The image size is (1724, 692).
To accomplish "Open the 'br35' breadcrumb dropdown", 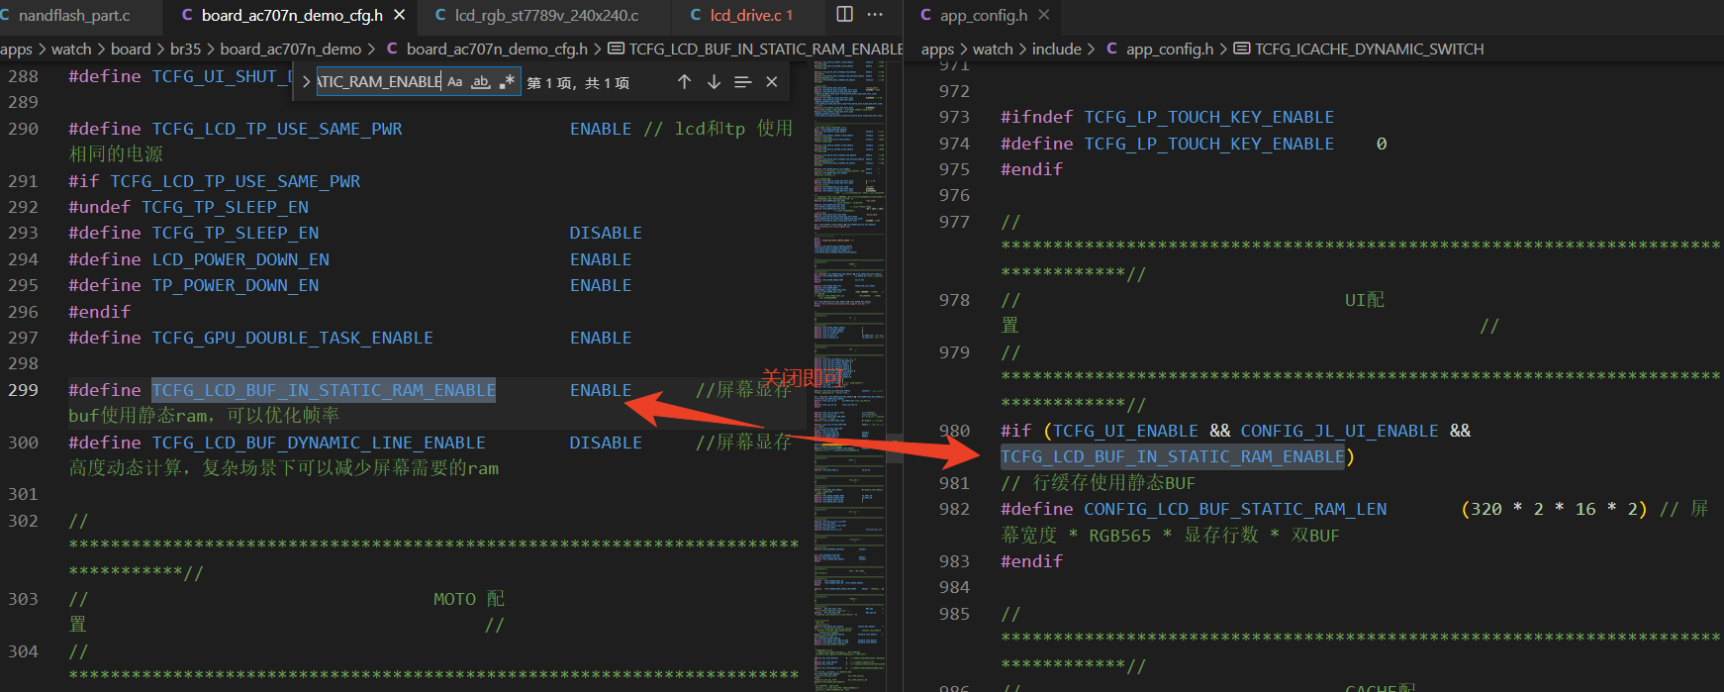I will (x=185, y=49).
